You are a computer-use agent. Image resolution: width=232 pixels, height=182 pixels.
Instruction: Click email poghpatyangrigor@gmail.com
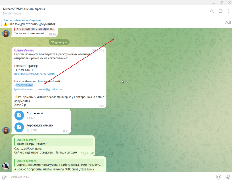coord(34,74)
